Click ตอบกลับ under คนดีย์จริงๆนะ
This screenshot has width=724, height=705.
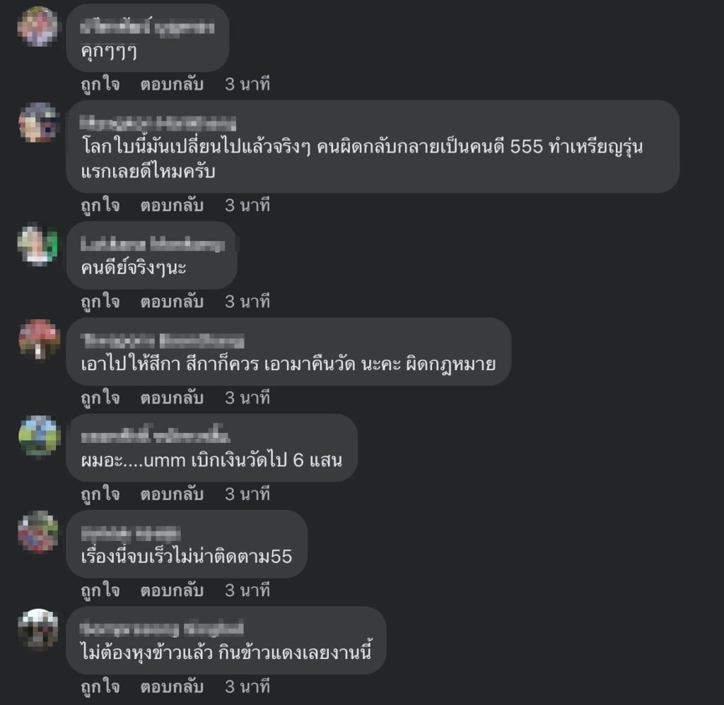tap(172, 302)
